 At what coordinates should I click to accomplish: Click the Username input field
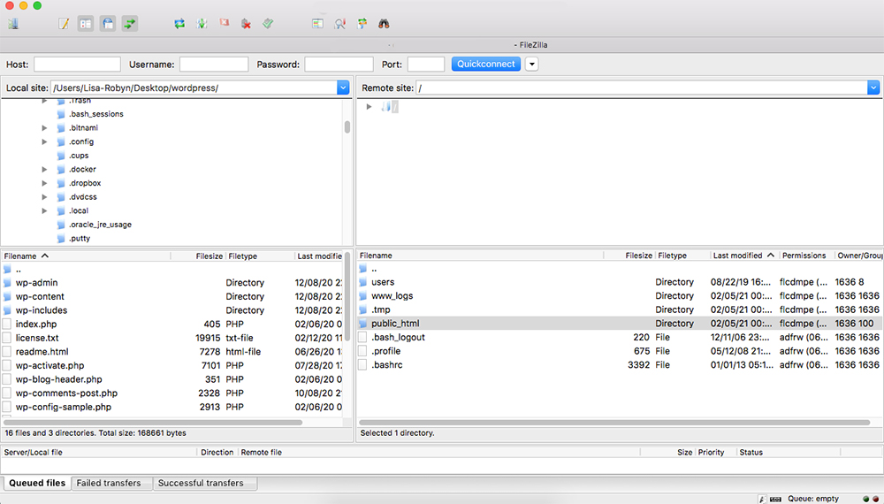click(x=214, y=65)
